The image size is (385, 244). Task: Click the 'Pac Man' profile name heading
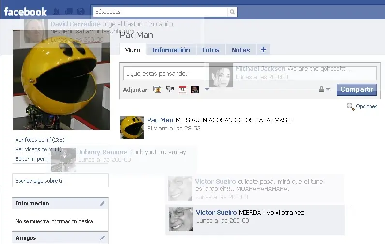coord(136,35)
